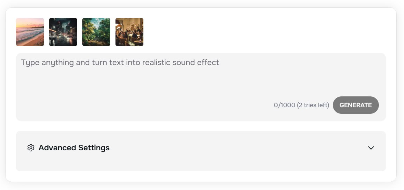Image resolution: width=404 pixels, height=190 pixels.
Task: Click the Advanced Settings gear icon
Action: 31,148
